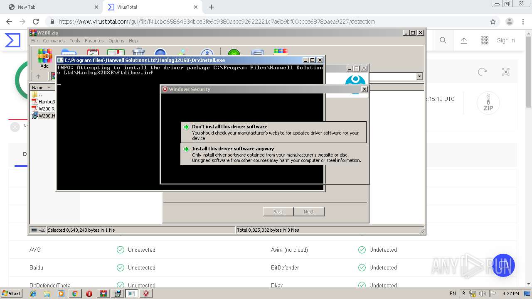Click the Next button in installer
532x299 pixels.
(x=308, y=212)
